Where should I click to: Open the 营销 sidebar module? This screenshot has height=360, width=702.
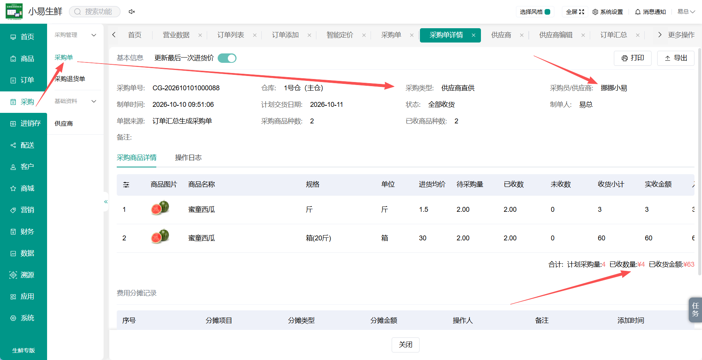23,210
